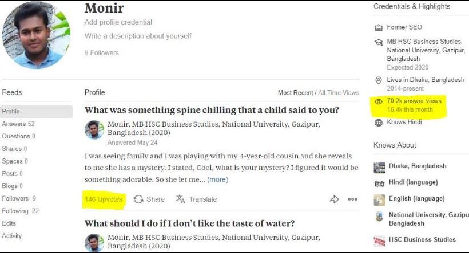Click the globe icon beside Knows Hindi

[378, 123]
